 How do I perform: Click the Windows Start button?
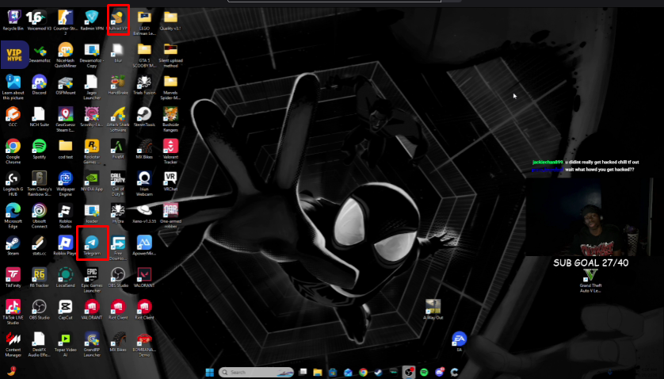[x=210, y=372]
